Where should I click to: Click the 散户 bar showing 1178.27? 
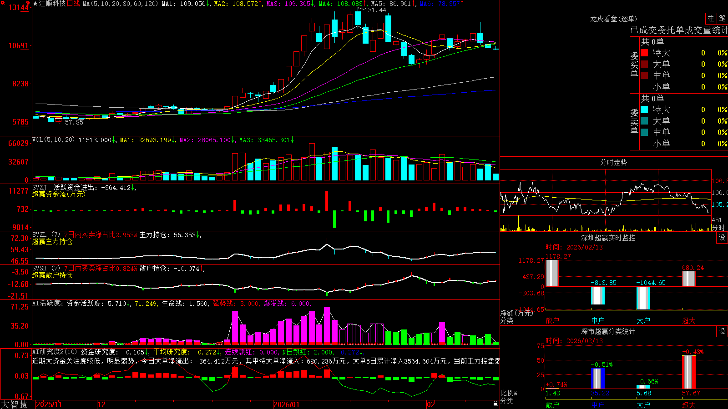point(552,273)
